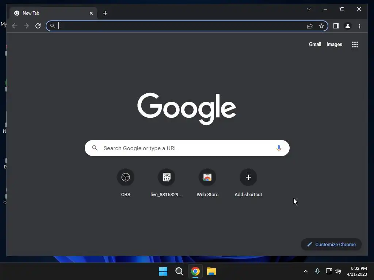Open the volume tray icon
This screenshot has width=374, height=280.
pos(338,271)
